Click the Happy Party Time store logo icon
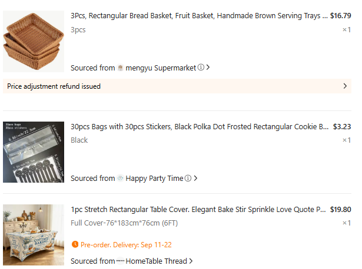 point(120,178)
